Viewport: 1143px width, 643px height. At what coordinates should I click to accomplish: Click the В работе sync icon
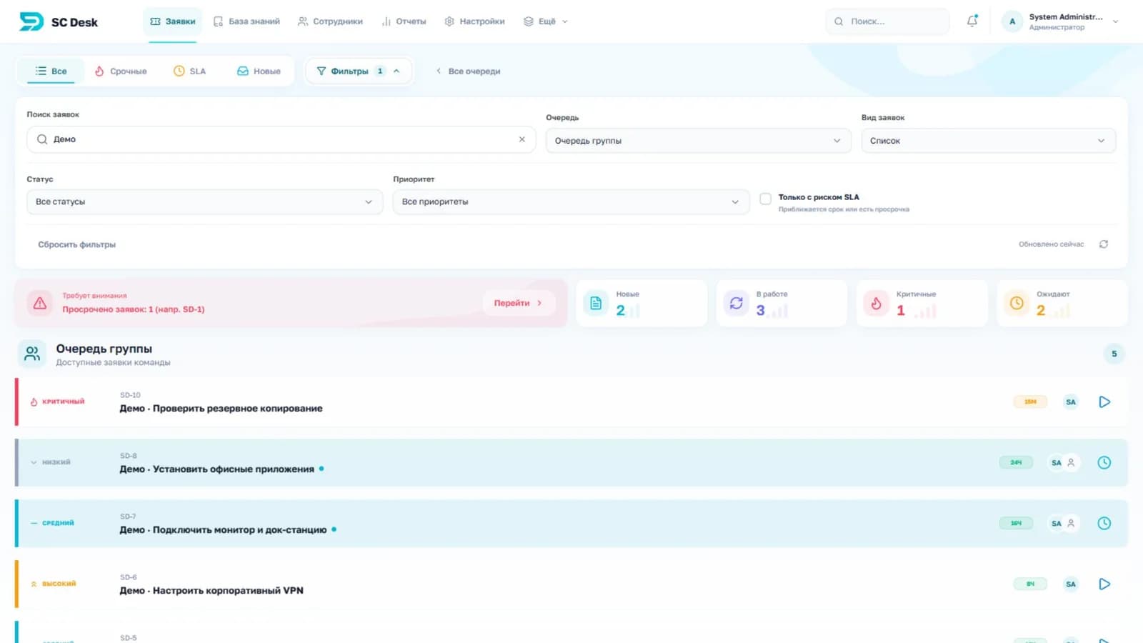tap(736, 303)
